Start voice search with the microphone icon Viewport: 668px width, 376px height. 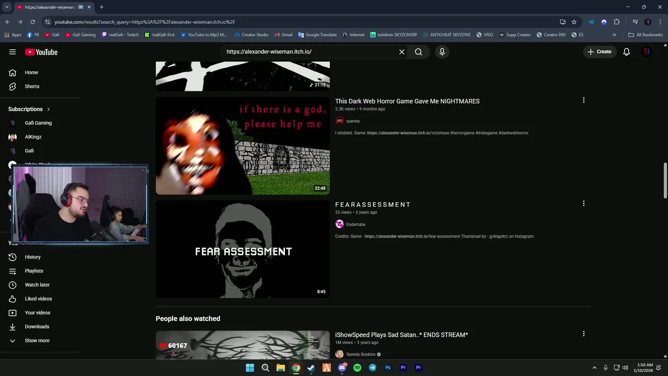[442, 52]
